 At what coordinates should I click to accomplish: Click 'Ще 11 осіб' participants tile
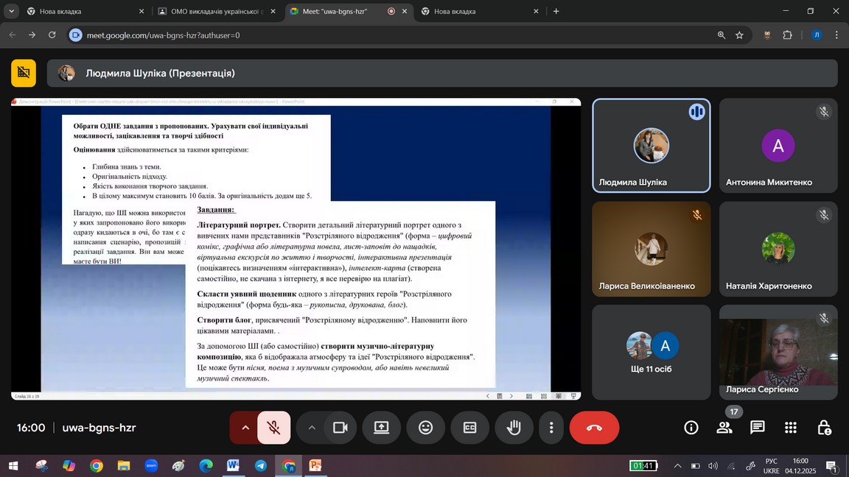point(651,352)
